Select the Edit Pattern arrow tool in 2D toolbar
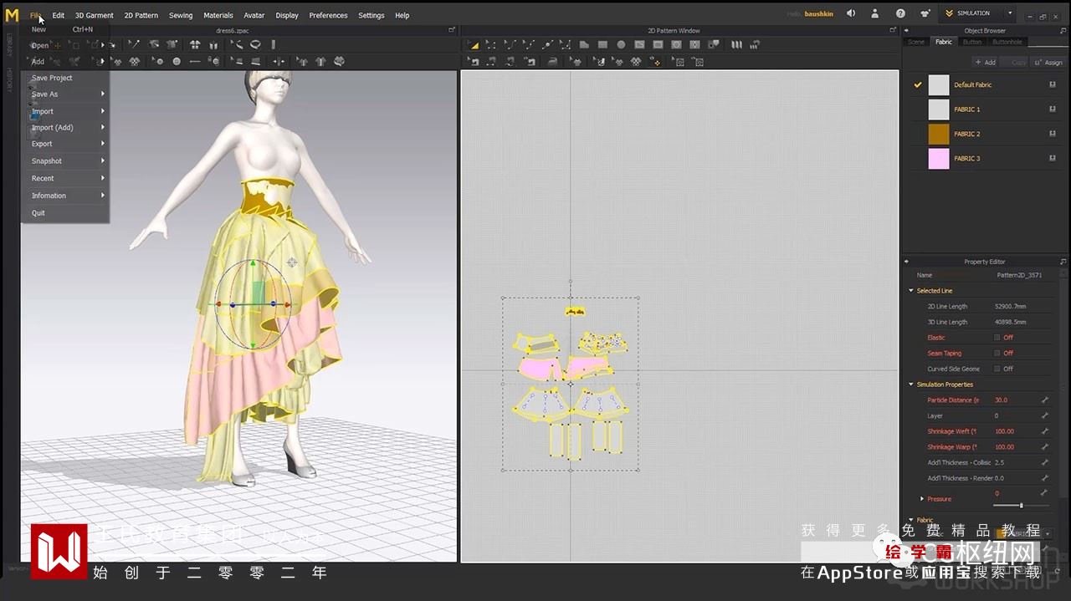This screenshot has width=1071, height=601. coord(474,45)
